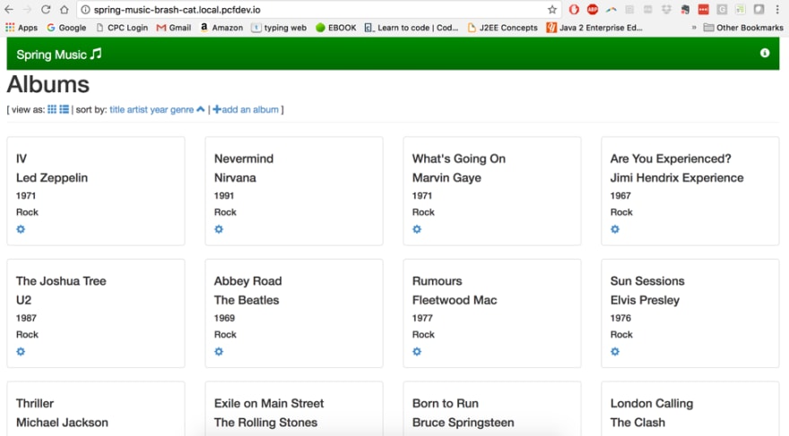Click the year 1991 on Nevermind card
This screenshot has height=436, width=789.
pyautogui.click(x=224, y=196)
